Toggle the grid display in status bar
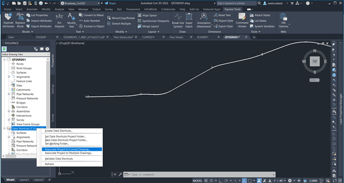344x183 pixels. click(x=206, y=181)
